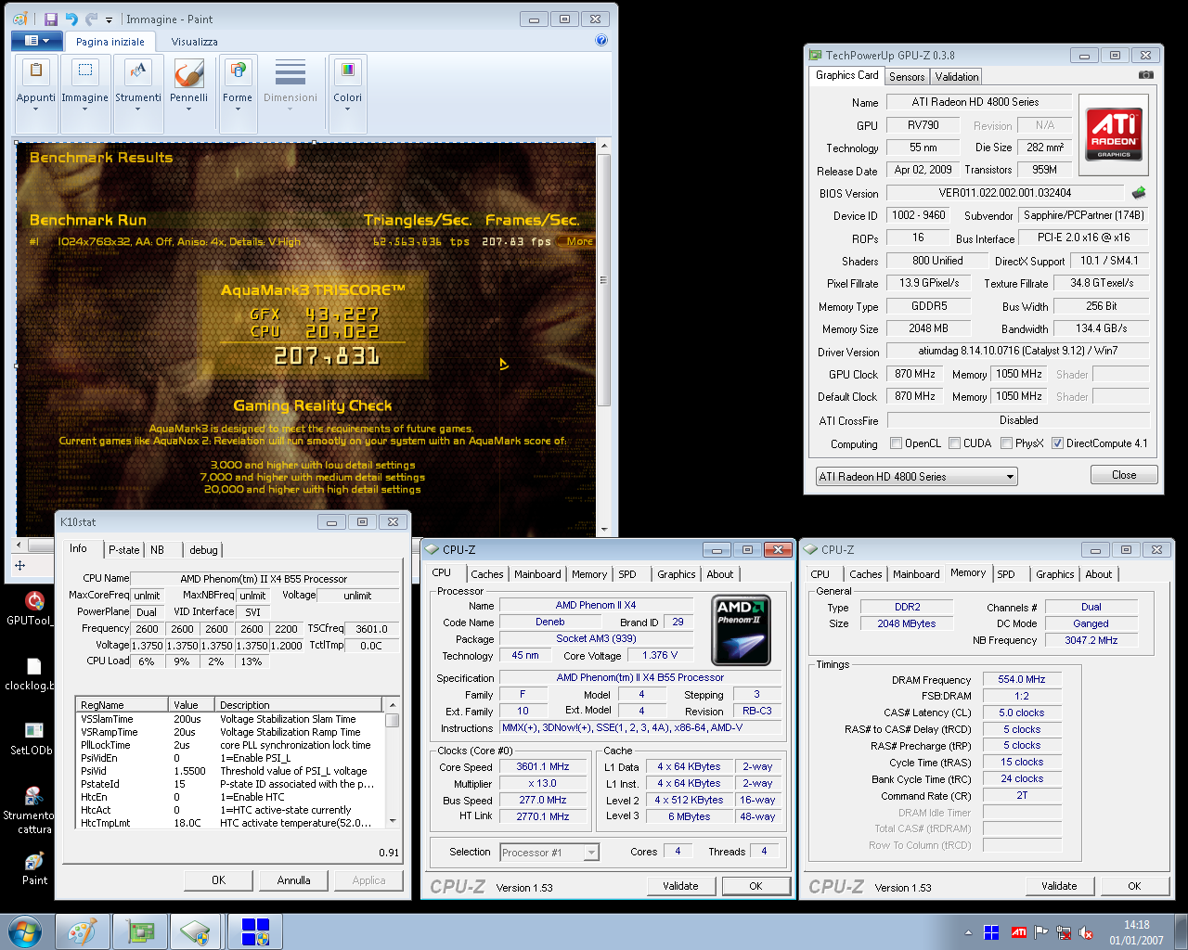The width and height of the screenshot is (1188, 950).
Task: Click the Immagine selection rectangle icon
Action: click(84, 71)
